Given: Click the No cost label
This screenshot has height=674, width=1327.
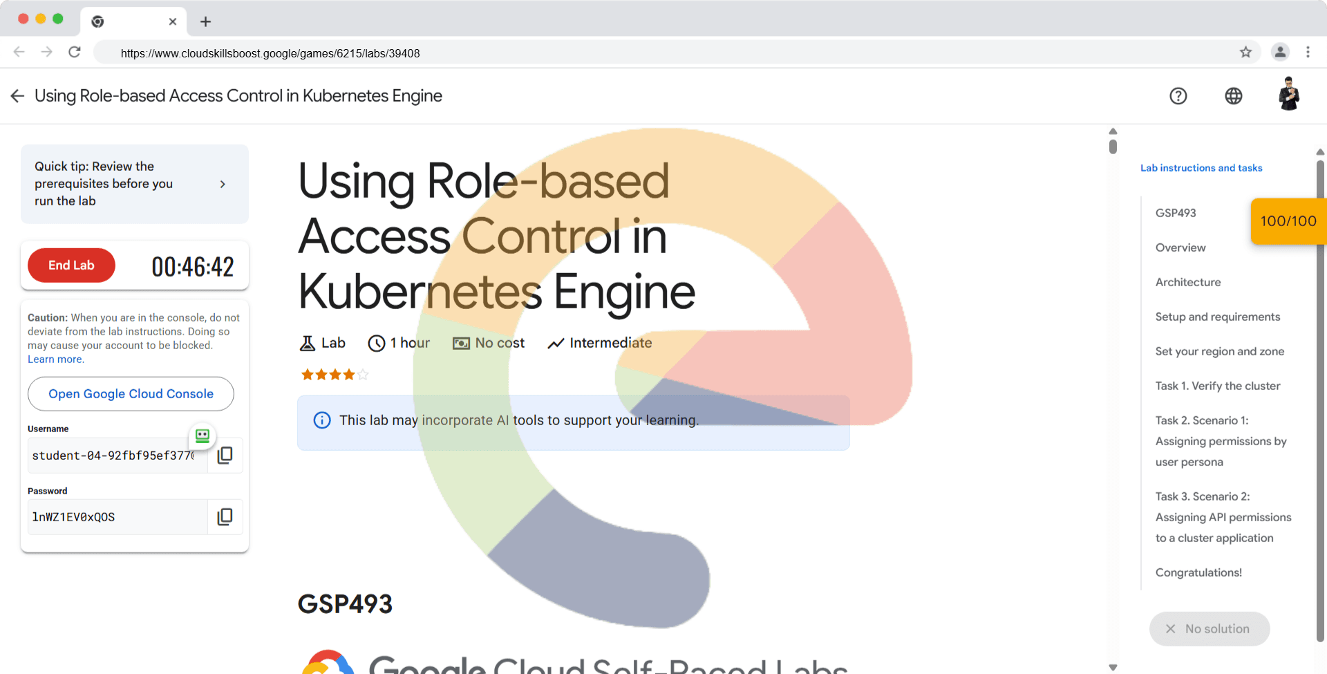Looking at the screenshot, I should click(489, 343).
